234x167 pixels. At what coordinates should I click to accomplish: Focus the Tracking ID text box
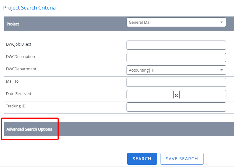pyautogui.click(x=176, y=107)
